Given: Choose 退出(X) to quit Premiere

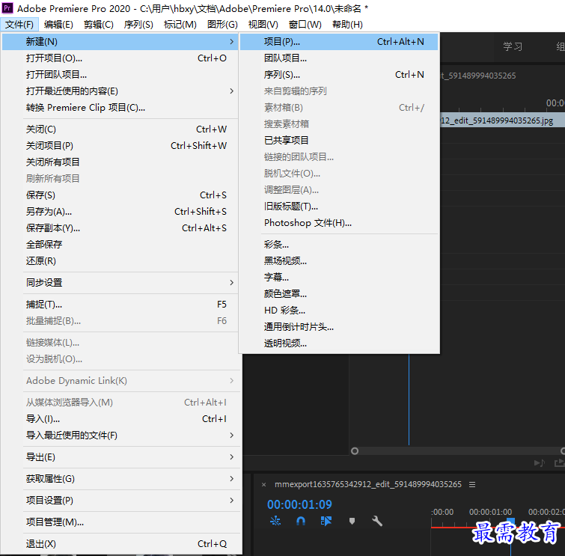Looking at the screenshot, I should (120, 544).
